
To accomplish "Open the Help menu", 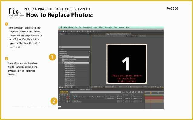I will [127, 27].
